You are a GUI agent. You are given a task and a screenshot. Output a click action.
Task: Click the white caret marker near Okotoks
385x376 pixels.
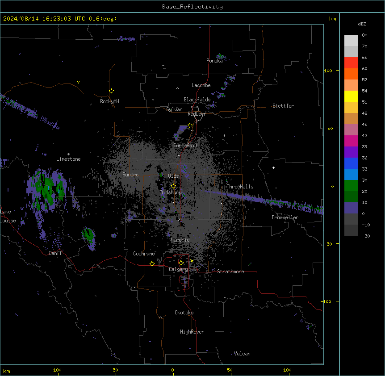click(x=161, y=318)
